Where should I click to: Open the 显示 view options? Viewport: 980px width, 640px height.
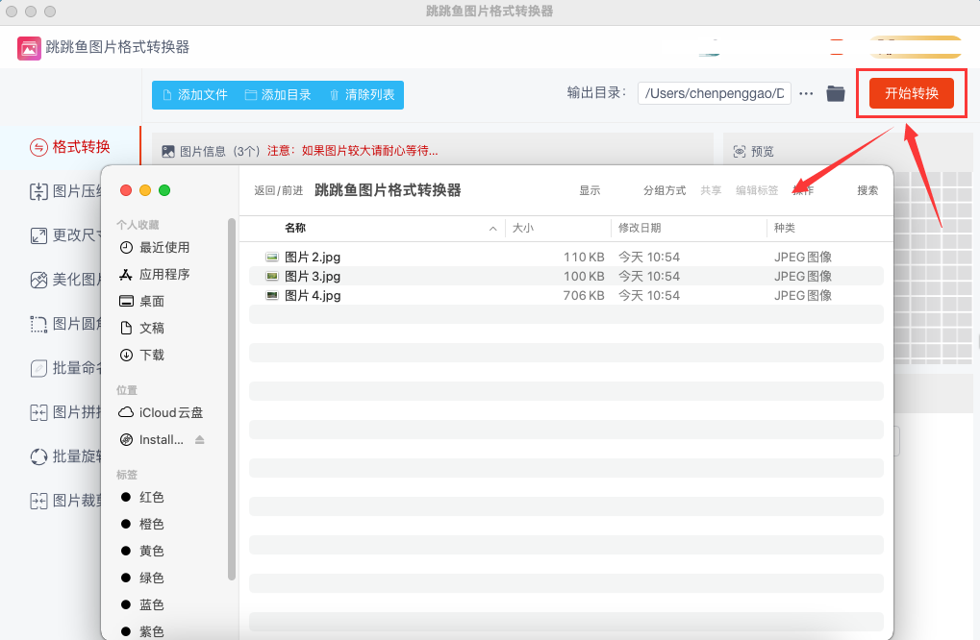(590, 190)
